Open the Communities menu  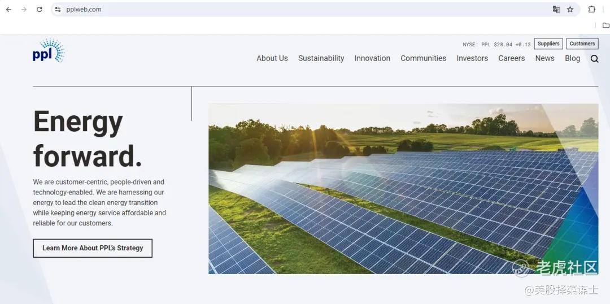point(423,58)
